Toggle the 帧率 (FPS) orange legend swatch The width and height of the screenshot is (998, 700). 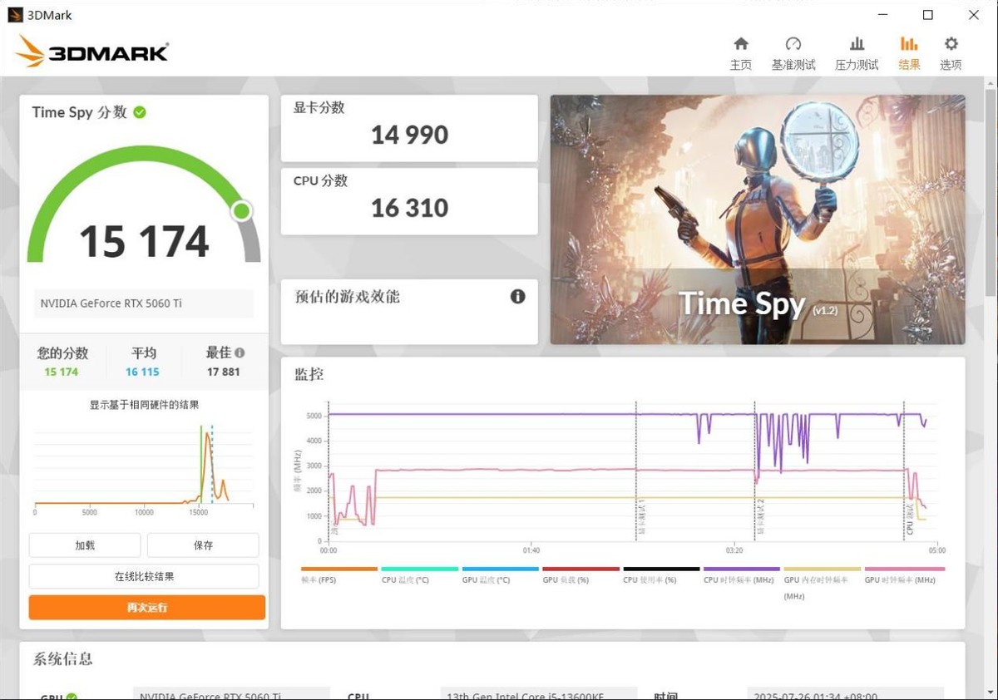click(x=339, y=569)
